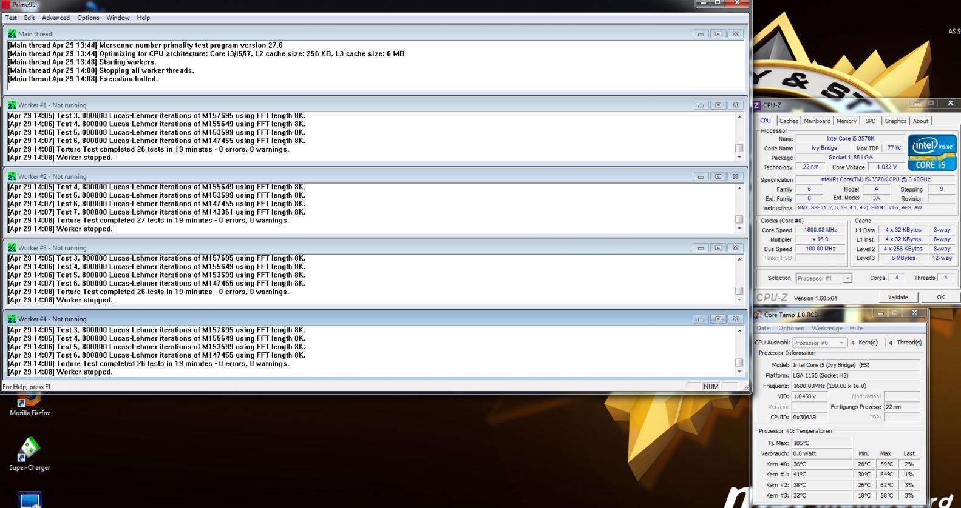
Task: Click the Validate button in CPU-Z
Action: point(898,297)
